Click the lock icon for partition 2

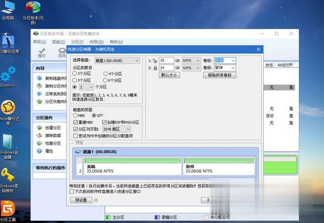coord(155,68)
